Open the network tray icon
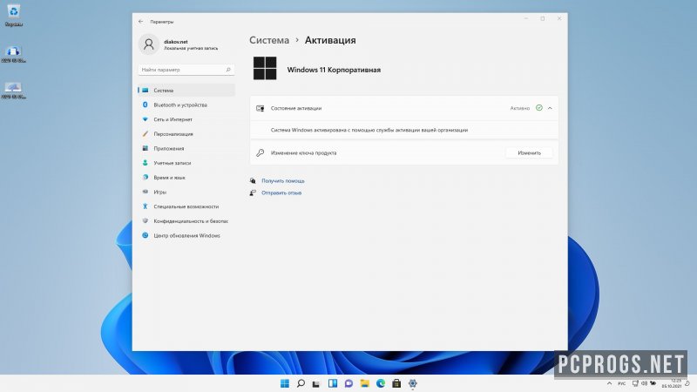The width and height of the screenshot is (697, 392). point(635,383)
